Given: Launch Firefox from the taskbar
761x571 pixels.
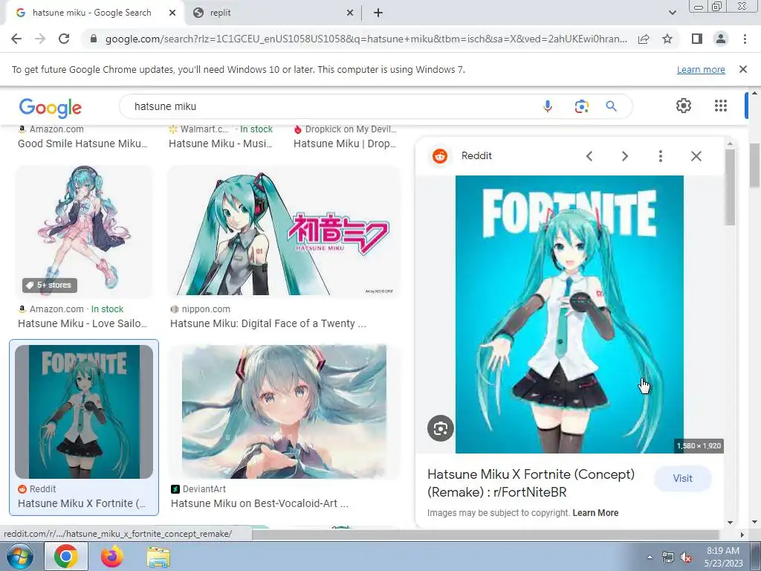Looking at the screenshot, I should pos(111,556).
